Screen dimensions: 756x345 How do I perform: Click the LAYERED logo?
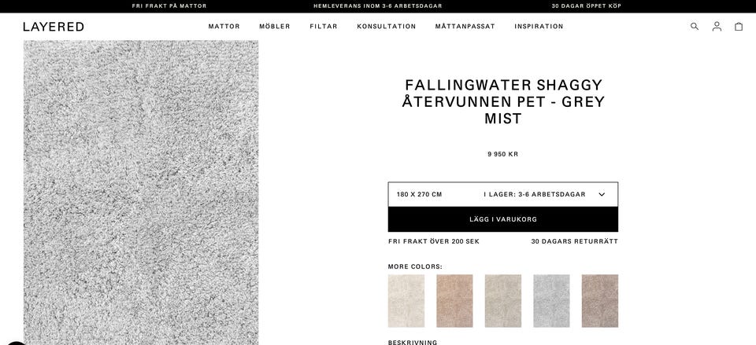(54, 27)
